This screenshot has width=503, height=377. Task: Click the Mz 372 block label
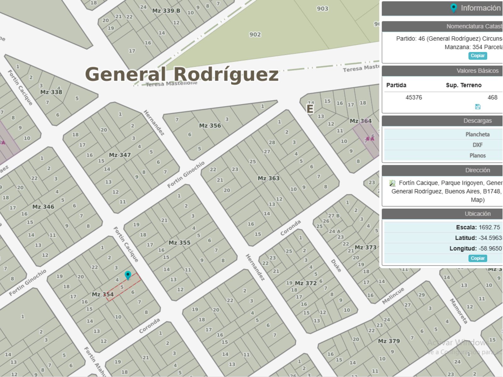pyautogui.click(x=306, y=283)
